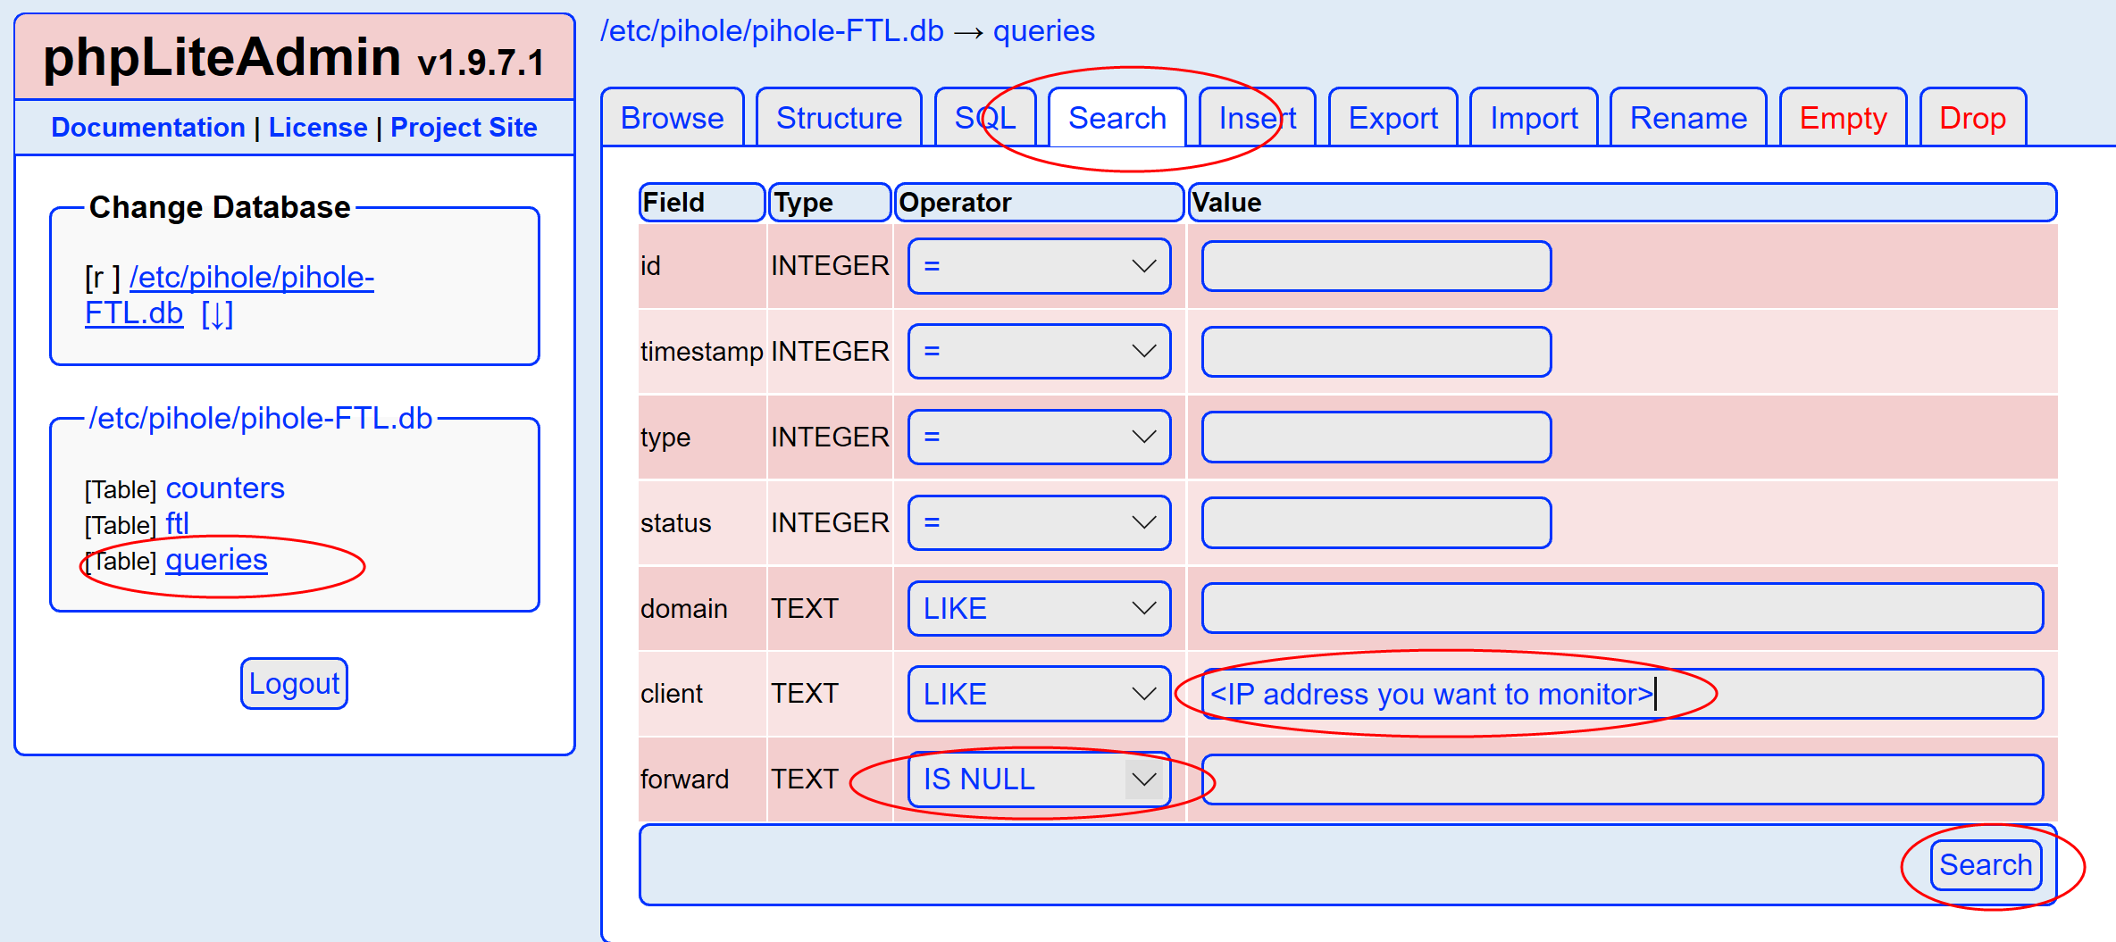Click the Operator column header
2116x942 pixels.
coord(1039,203)
